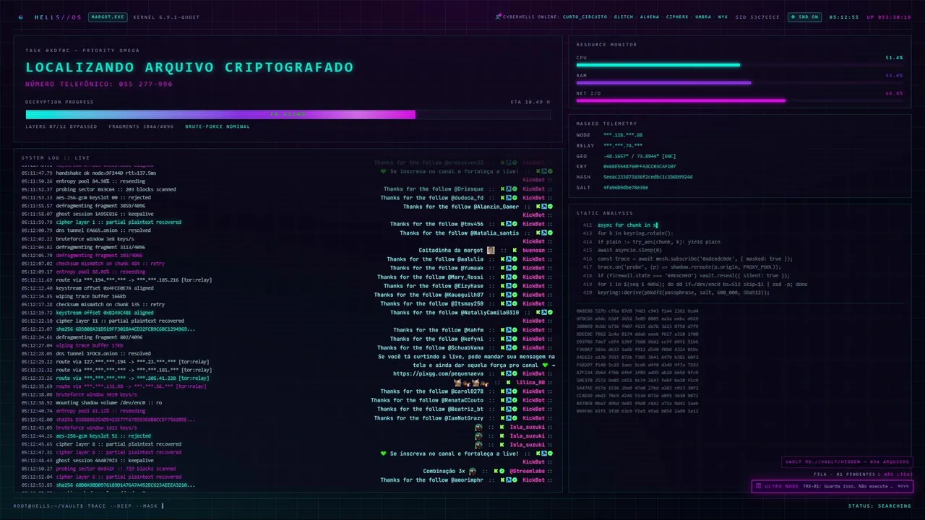The image size is (925, 520).
Task: Click the MARGOT.EXE process chip
Action: pyautogui.click(x=108, y=17)
